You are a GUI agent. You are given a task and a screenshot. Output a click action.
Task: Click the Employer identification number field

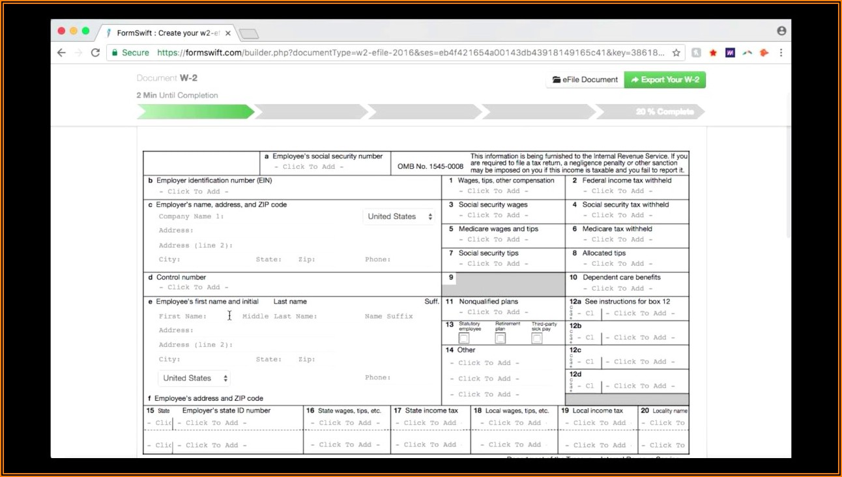coord(194,192)
